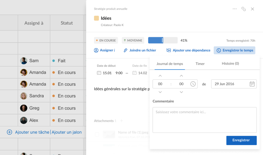Click Ajouter une dépendance

point(188,50)
